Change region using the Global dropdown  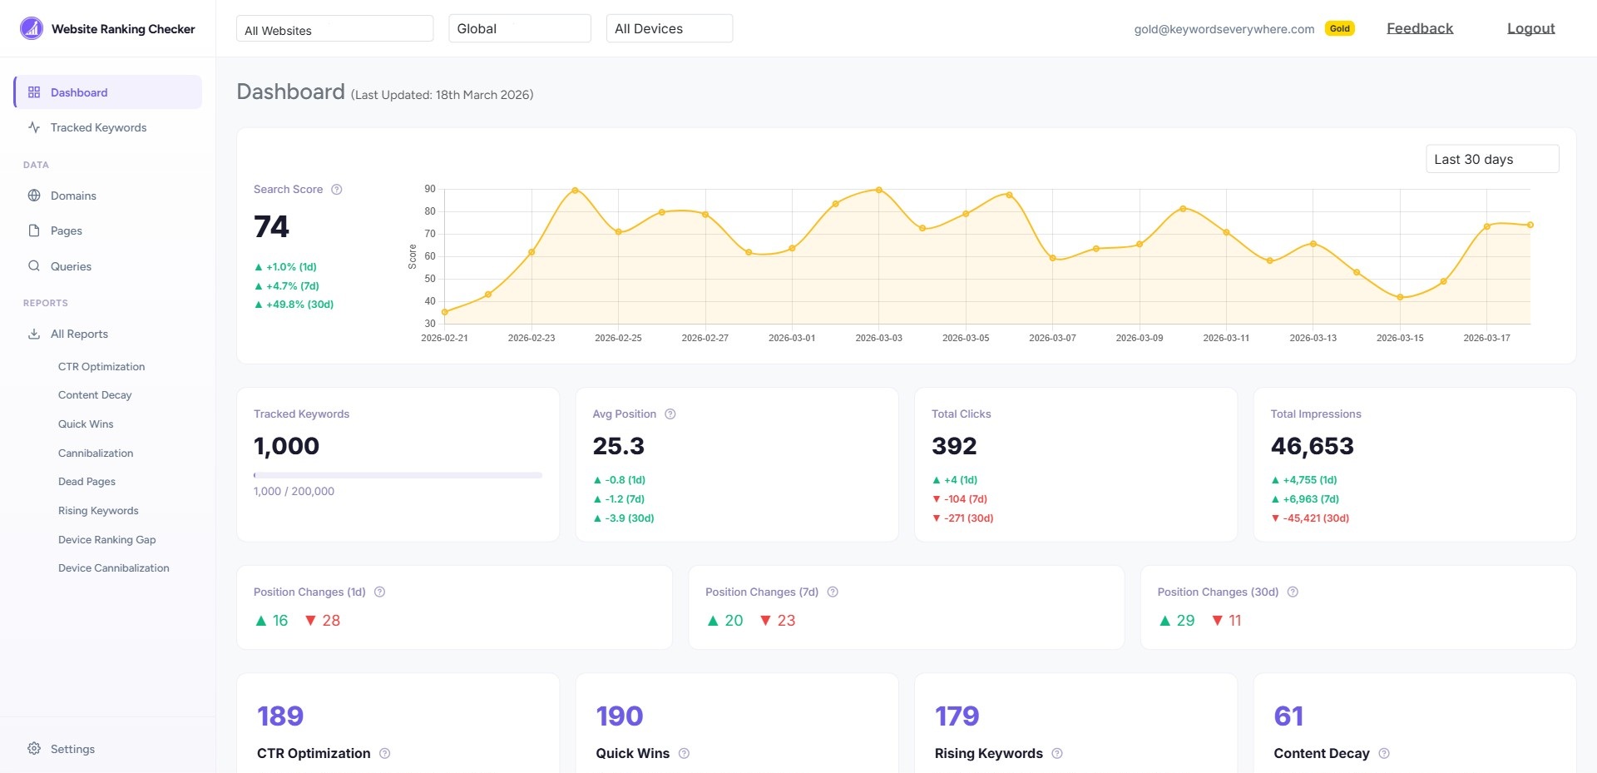(519, 27)
